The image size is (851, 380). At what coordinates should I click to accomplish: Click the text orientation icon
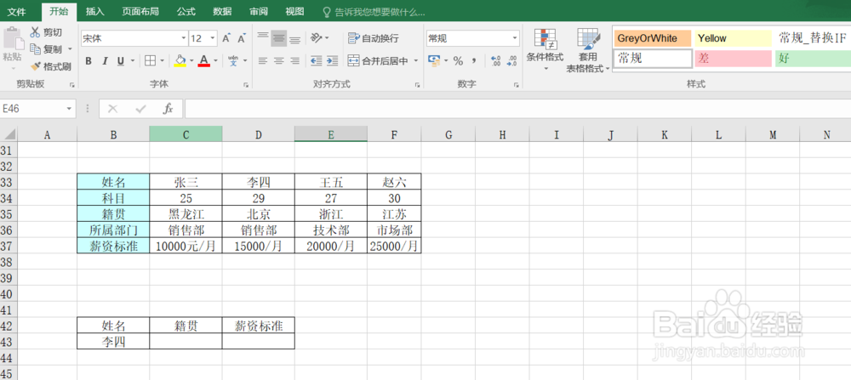pos(317,38)
